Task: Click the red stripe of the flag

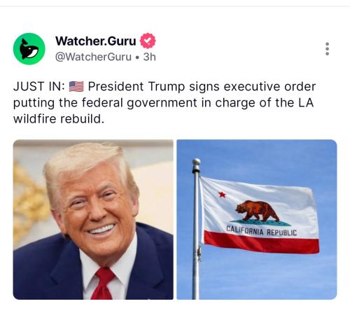Action: click(x=261, y=242)
